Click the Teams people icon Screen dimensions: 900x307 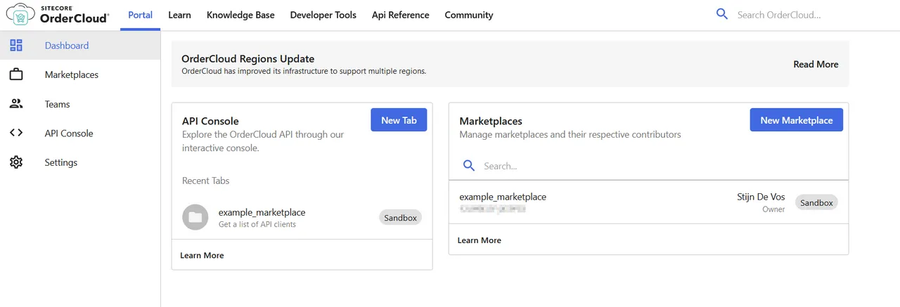click(x=16, y=104)
